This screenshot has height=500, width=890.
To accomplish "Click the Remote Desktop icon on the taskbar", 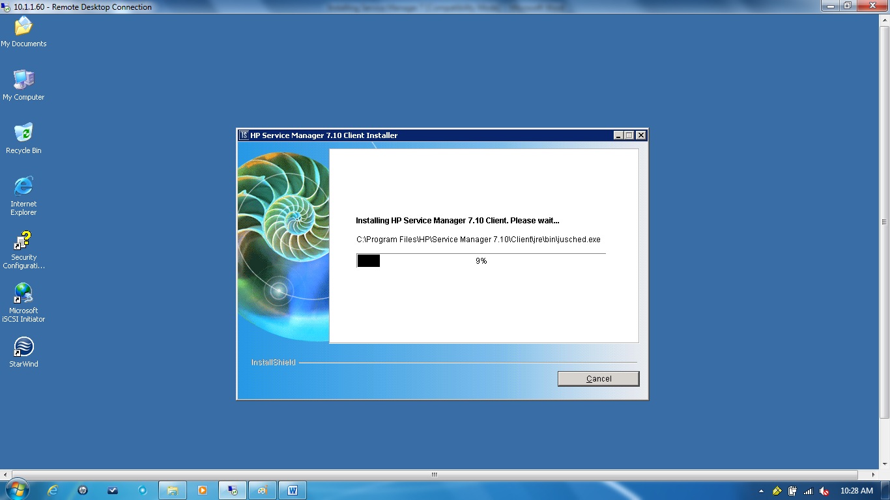I will tap(232, 490).
